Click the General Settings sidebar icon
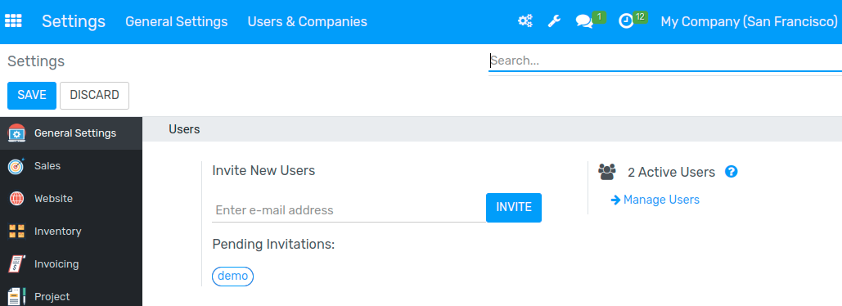 (x=16, y=133)
